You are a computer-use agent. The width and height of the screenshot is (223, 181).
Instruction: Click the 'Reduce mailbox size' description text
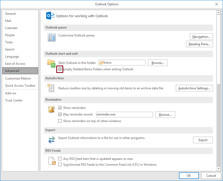(x=111, y=88)
